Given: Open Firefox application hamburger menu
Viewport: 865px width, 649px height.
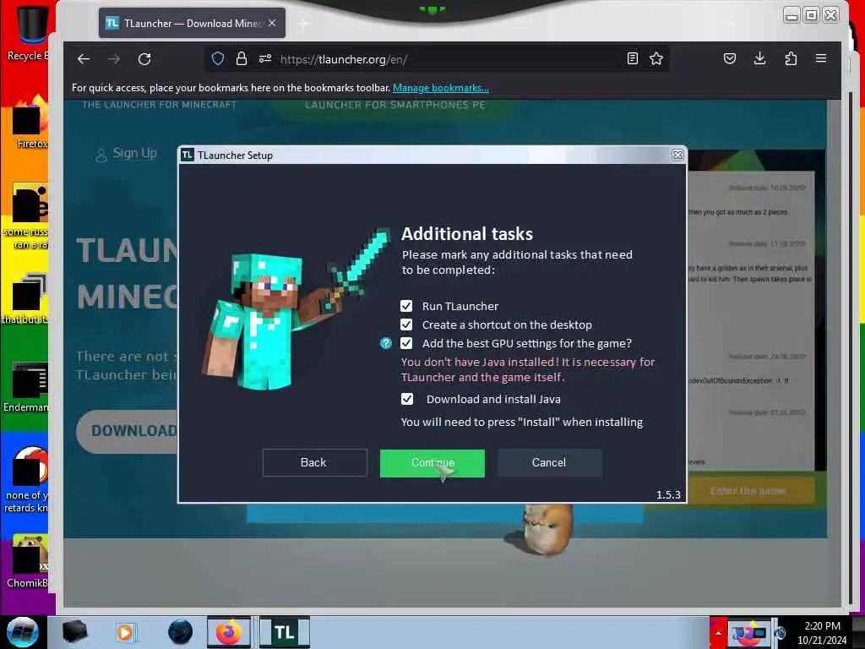Looking at the screenshot, I should [x=821, y=58].
